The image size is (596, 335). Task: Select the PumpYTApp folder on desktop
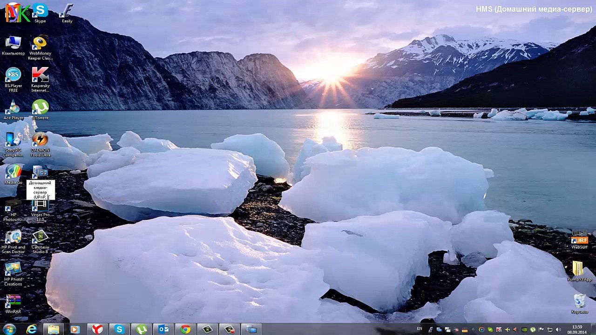pos(579,271)
